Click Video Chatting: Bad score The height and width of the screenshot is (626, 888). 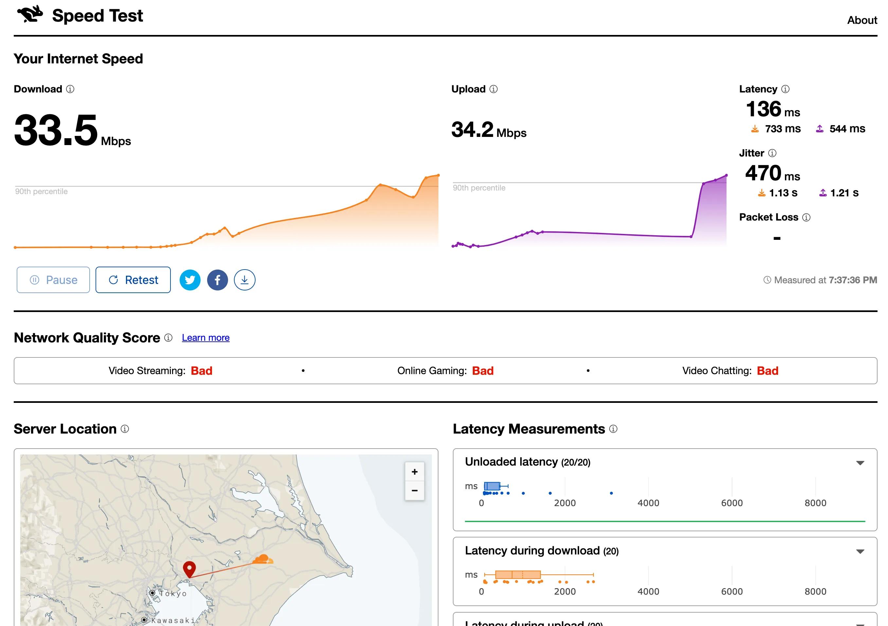[730, 371]
